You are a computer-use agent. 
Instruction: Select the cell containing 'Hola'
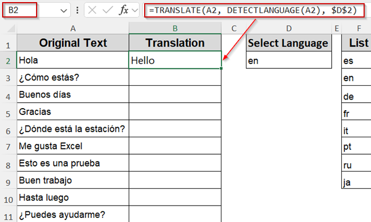pos(73,60)
